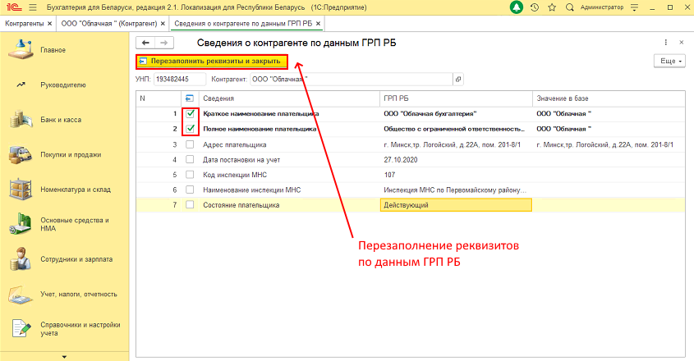This screenshot has height=361, width=694.
Task: Click the back arrow navigation button
Action: (x=145, y=43)
